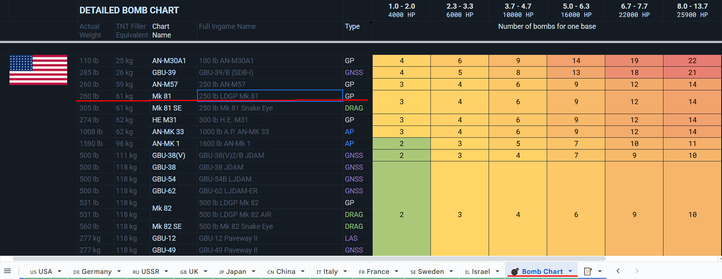This screenshot has height=279, width=722.
Task: Select the 'DRAG' type cell for Mk 81 SE
Action: (357, 108)
